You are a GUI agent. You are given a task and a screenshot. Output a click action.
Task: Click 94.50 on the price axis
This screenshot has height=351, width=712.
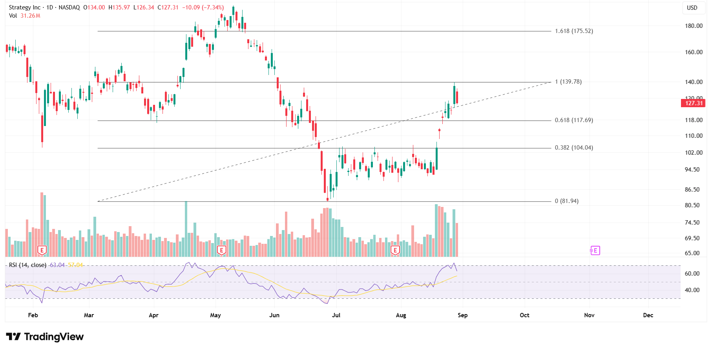[x=692, y=170]
